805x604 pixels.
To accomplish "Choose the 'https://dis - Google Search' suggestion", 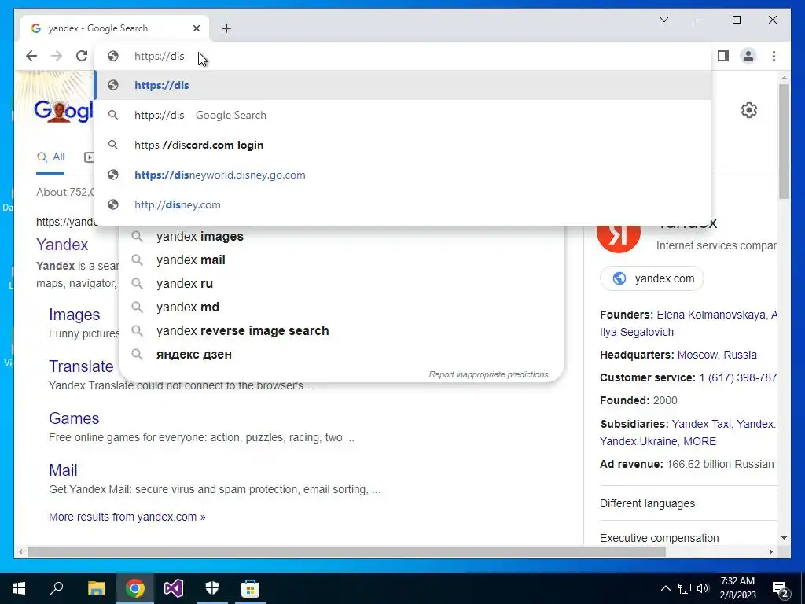I will [x=403, y=115].
